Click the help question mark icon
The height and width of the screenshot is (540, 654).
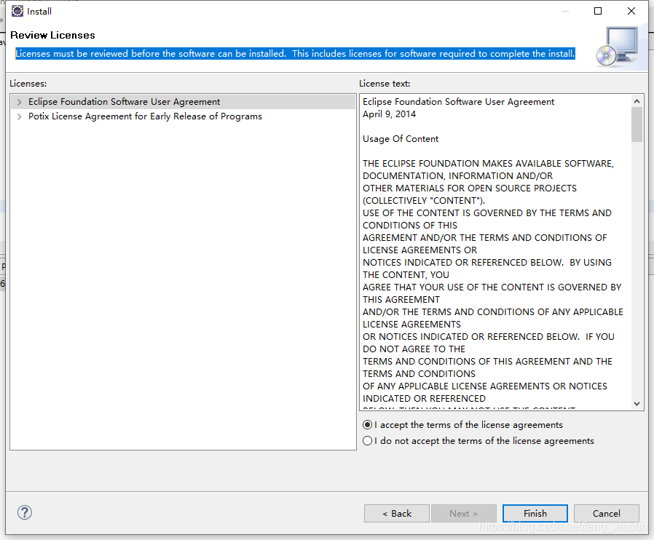point(25,512)
